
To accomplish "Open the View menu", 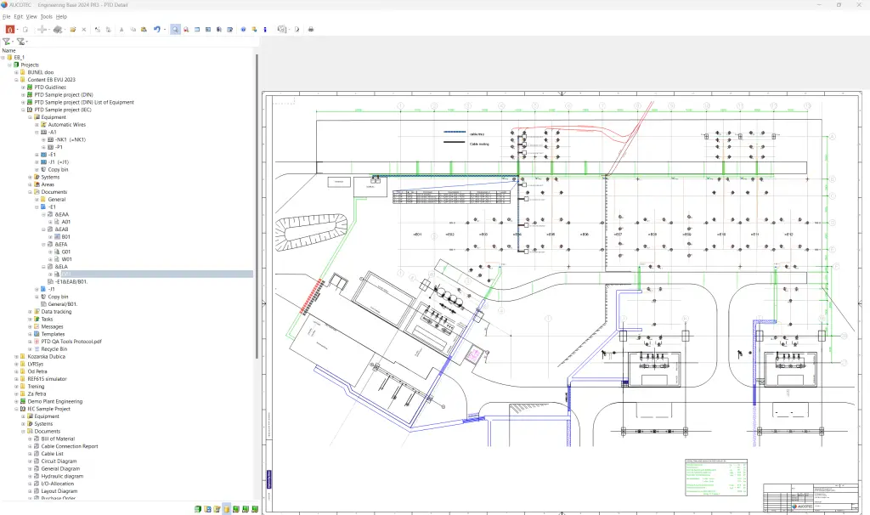I will (31, 16).
